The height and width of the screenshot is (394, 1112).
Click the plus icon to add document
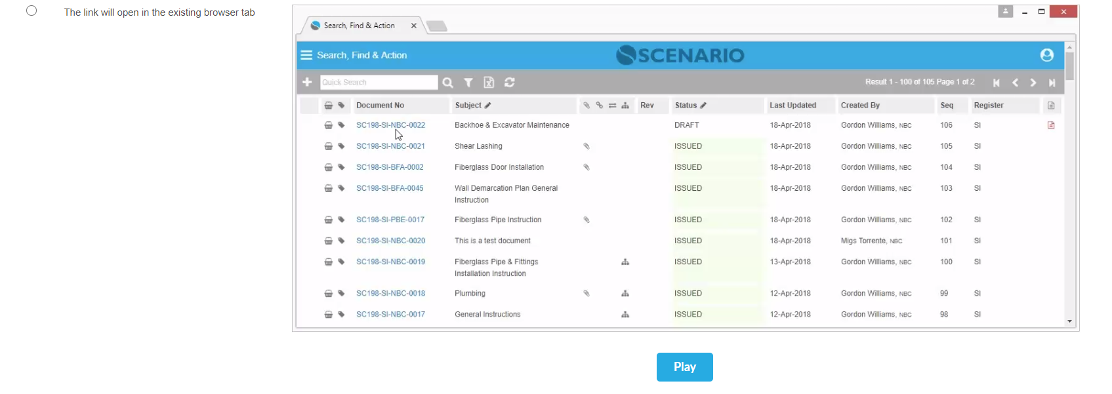(x=307, y=82)
